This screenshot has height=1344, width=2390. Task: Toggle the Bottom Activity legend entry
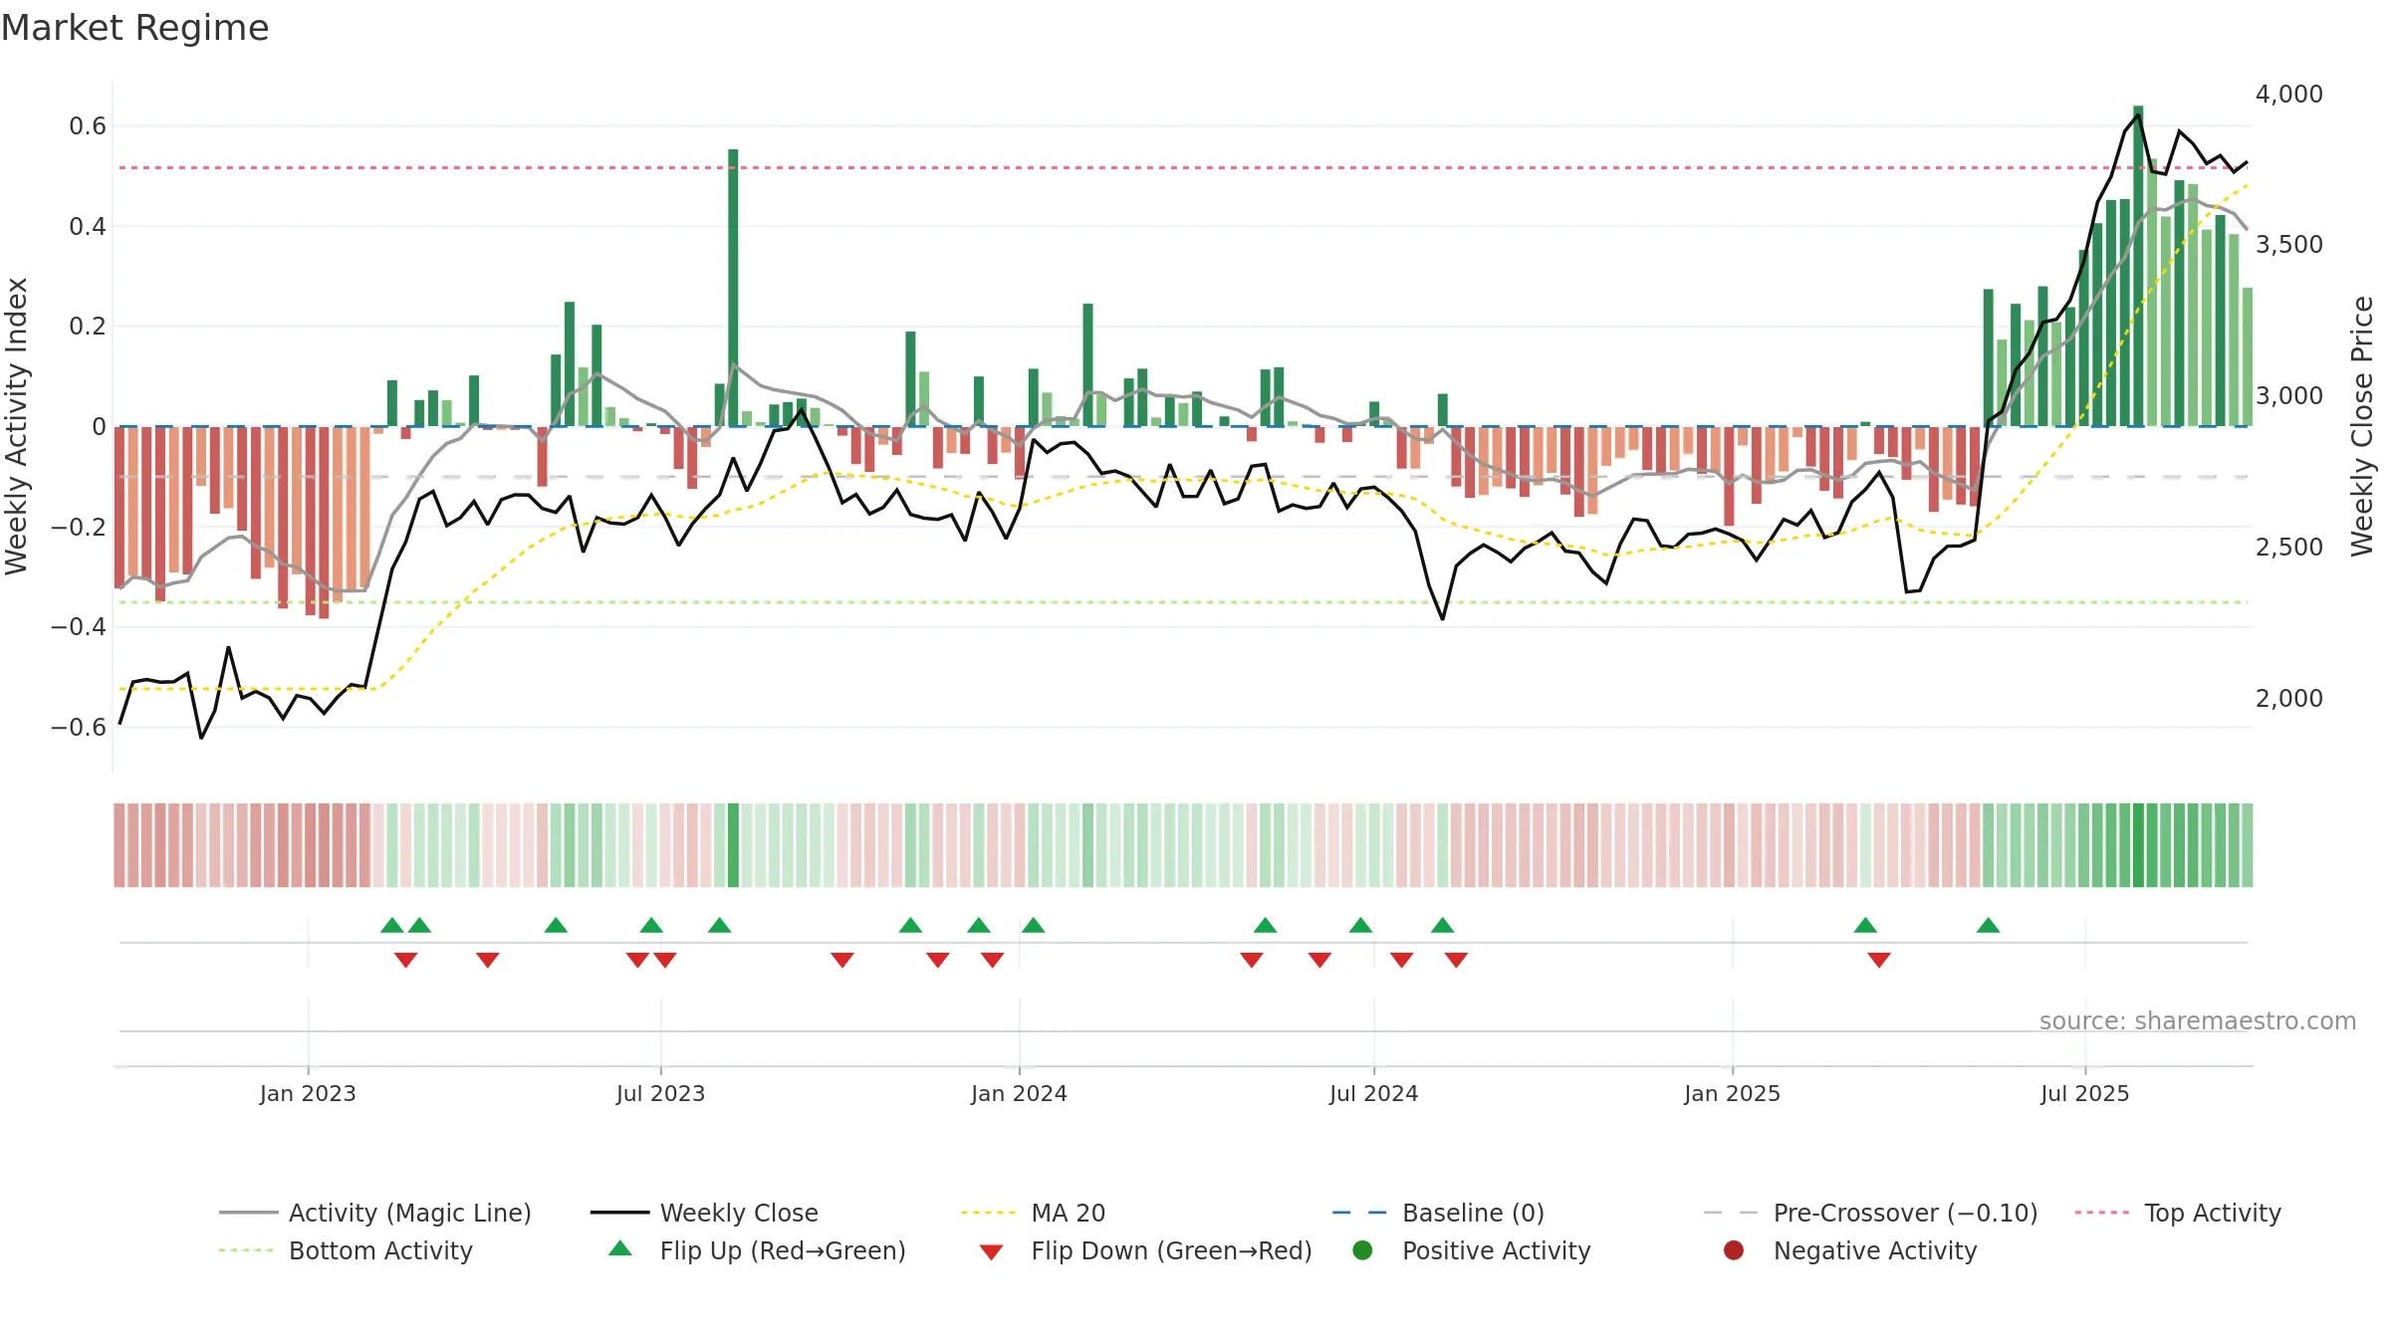point(346,1250)
